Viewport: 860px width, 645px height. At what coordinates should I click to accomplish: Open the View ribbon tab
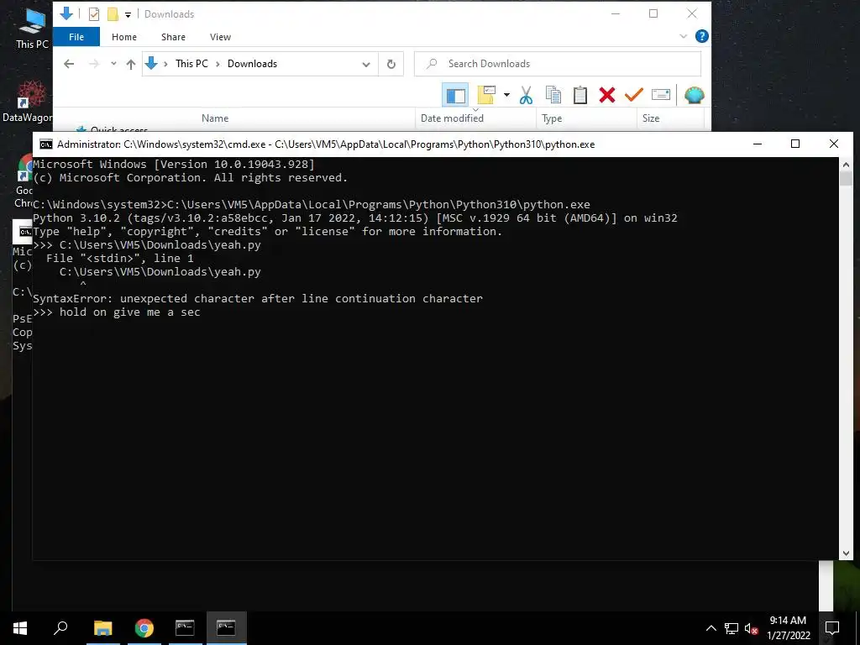(220, 37)
